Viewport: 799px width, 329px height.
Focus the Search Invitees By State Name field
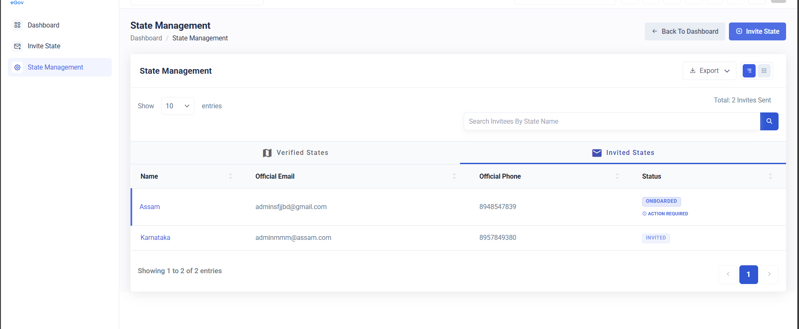pyautogui.click(x=612, y=121)
